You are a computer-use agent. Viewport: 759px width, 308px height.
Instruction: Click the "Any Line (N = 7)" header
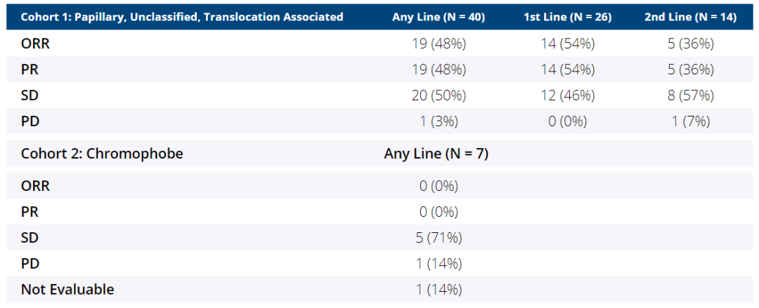pyautogui.click(x=436, y=154)
